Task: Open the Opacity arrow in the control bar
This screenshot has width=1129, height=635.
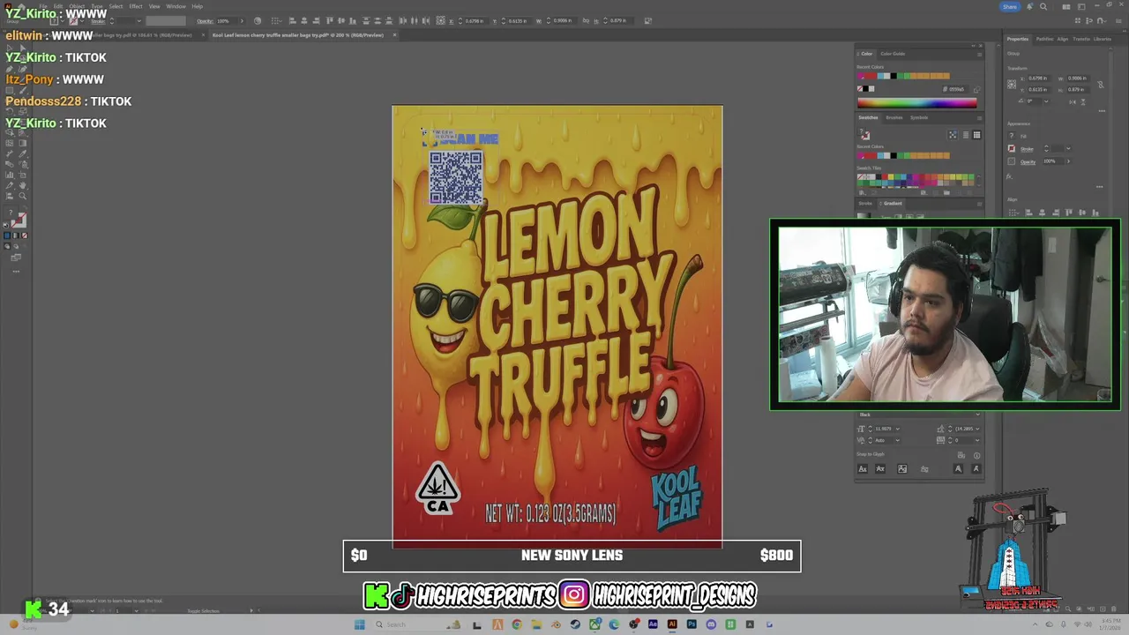Action: click(242, 21)
